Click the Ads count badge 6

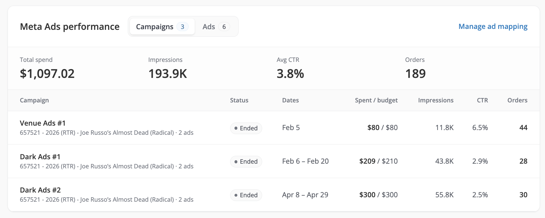pos(224,27)
